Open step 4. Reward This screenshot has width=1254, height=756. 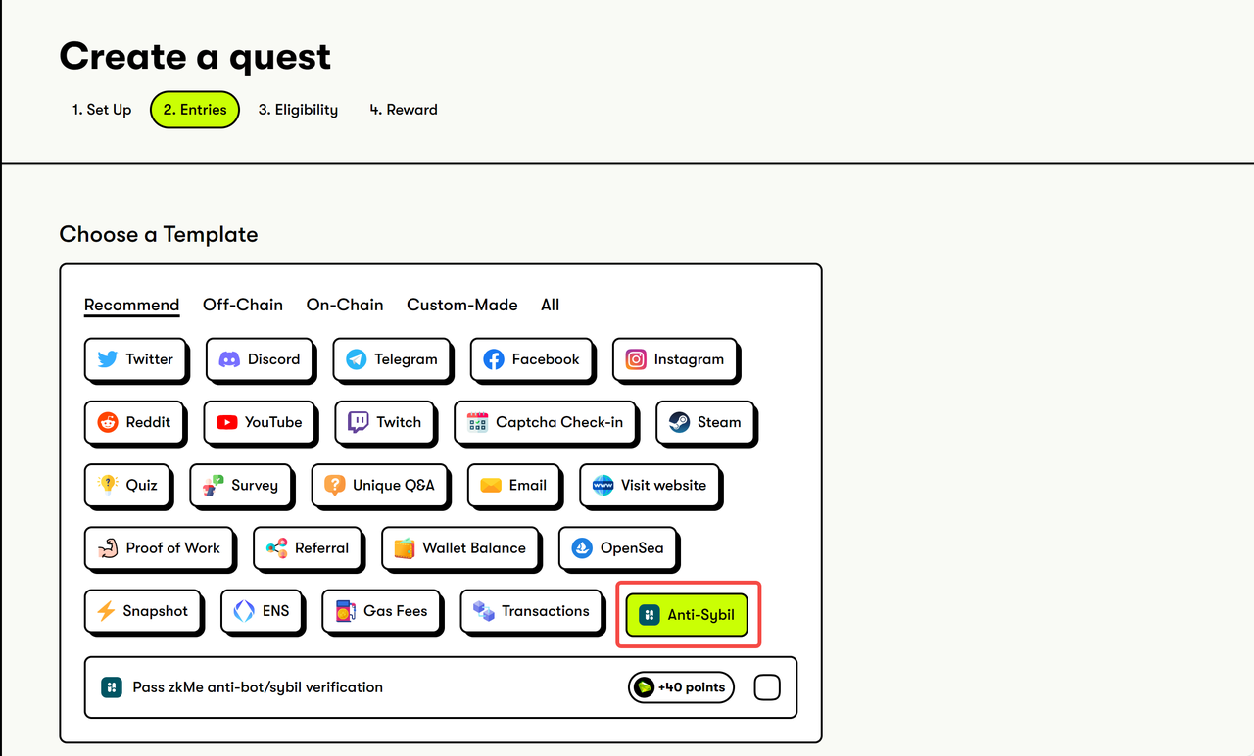point(404,110)
